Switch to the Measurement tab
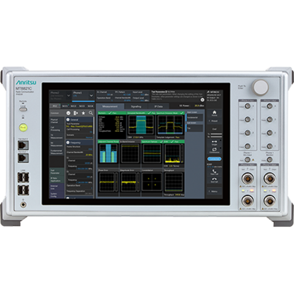Viewport: 294px width, 294px height. point(110,107)
